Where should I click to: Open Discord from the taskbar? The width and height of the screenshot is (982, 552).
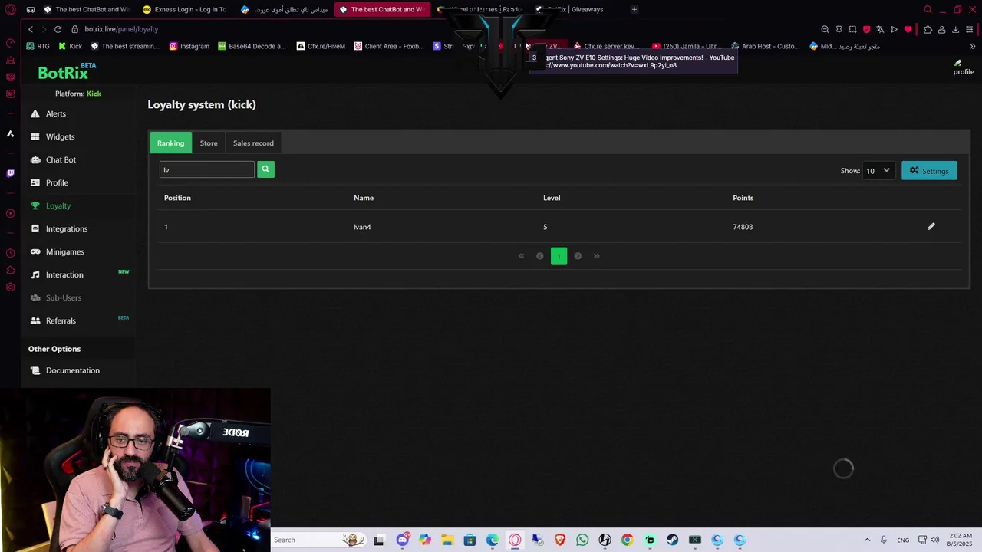click(402, 540)
